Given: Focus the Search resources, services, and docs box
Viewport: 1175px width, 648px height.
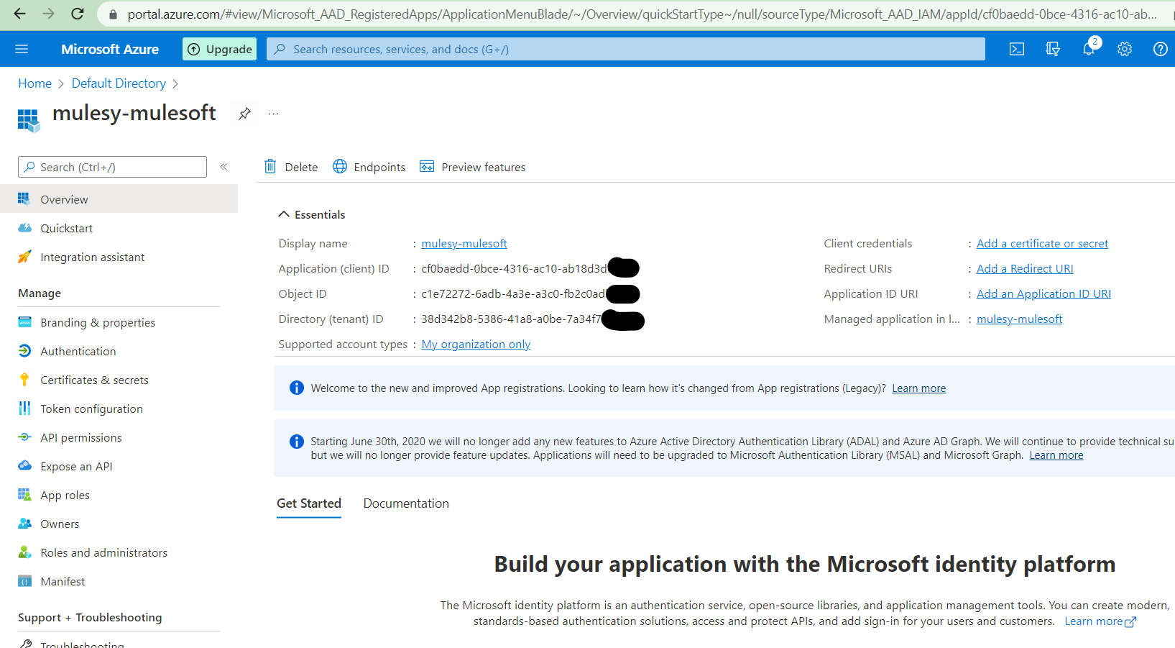Looking at the screenshot, I should 625,49.
